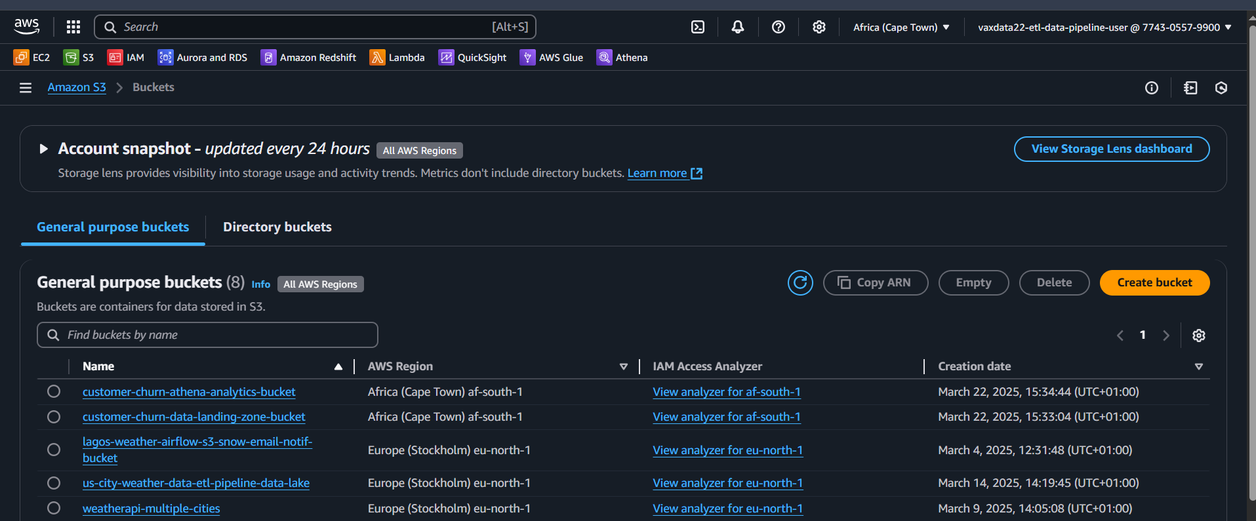Launch the CloudShell terminal icon
The image size is (1256, 521).
(698, 27)
